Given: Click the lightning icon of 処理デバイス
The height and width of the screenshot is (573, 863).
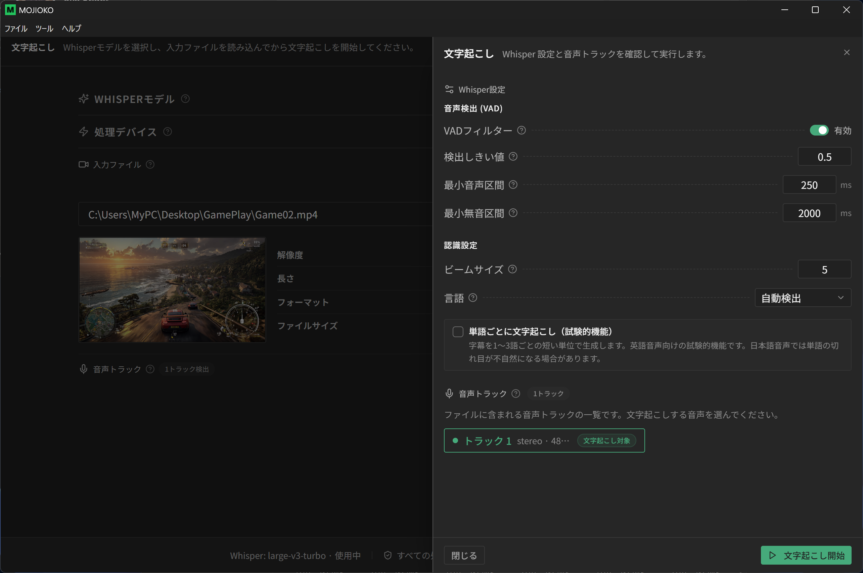Looking at the screenshot, I should coord(84,132).
